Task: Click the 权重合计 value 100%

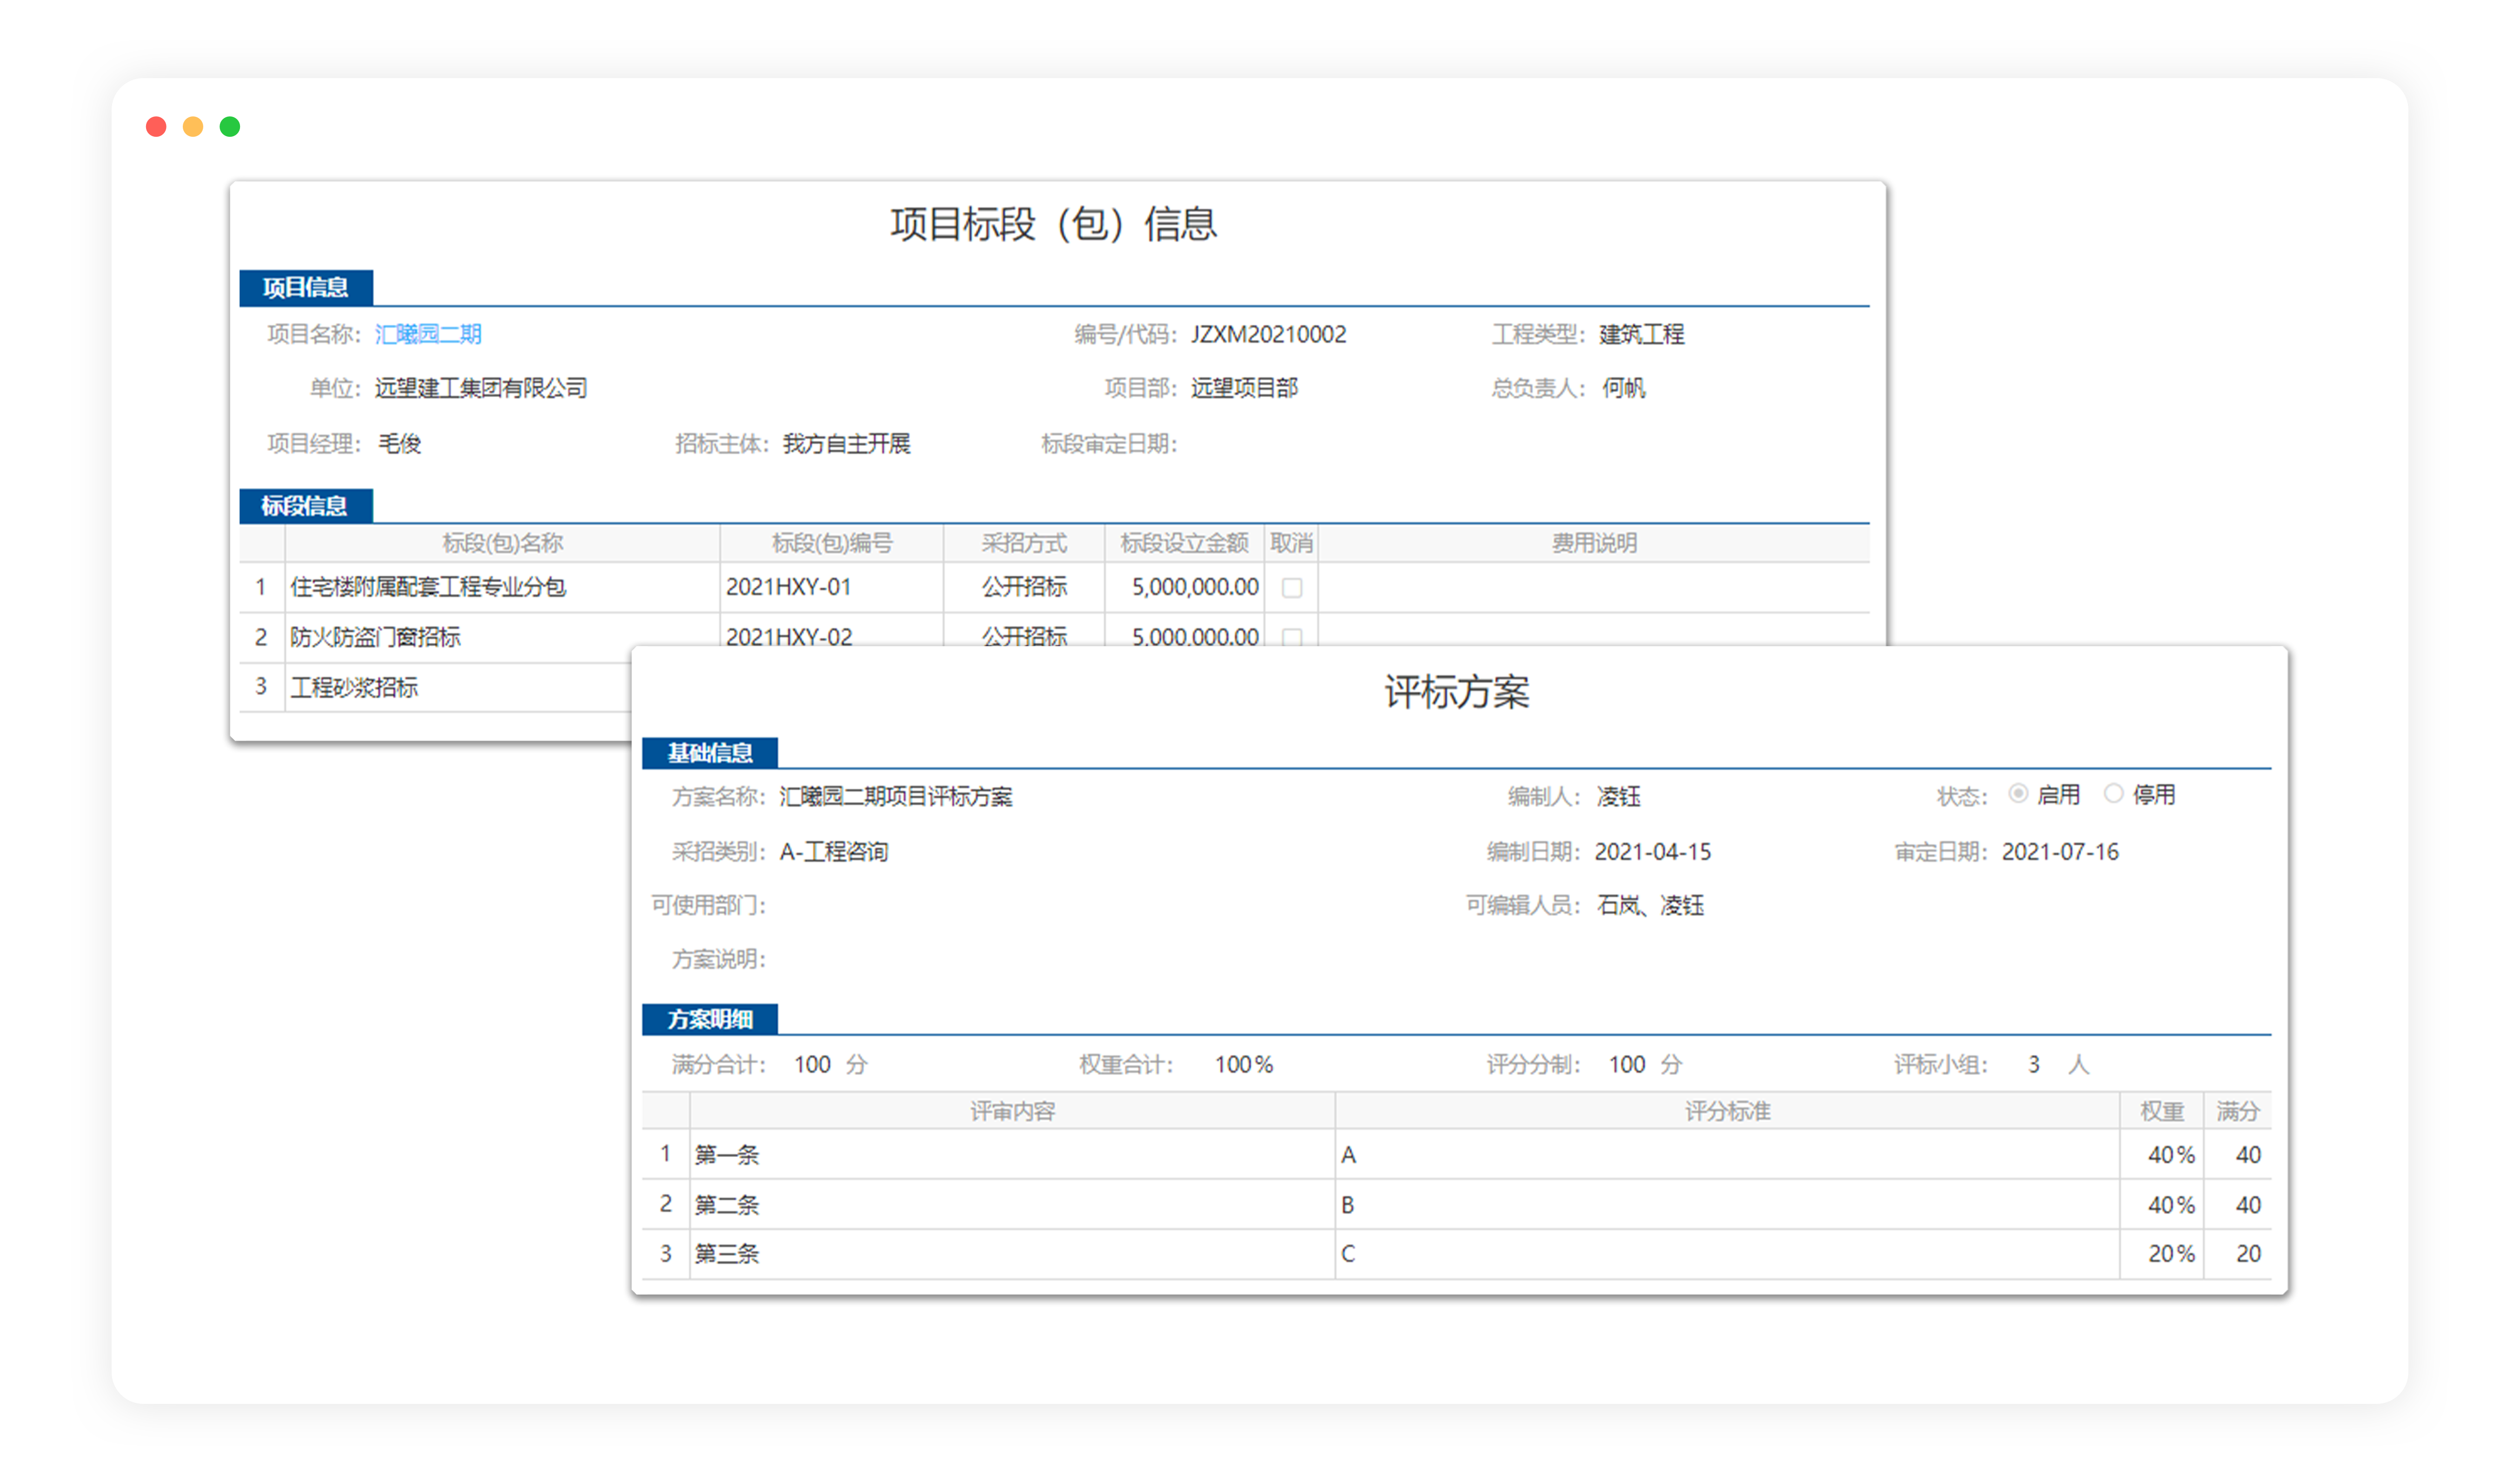Action: pos(1244,1065)
